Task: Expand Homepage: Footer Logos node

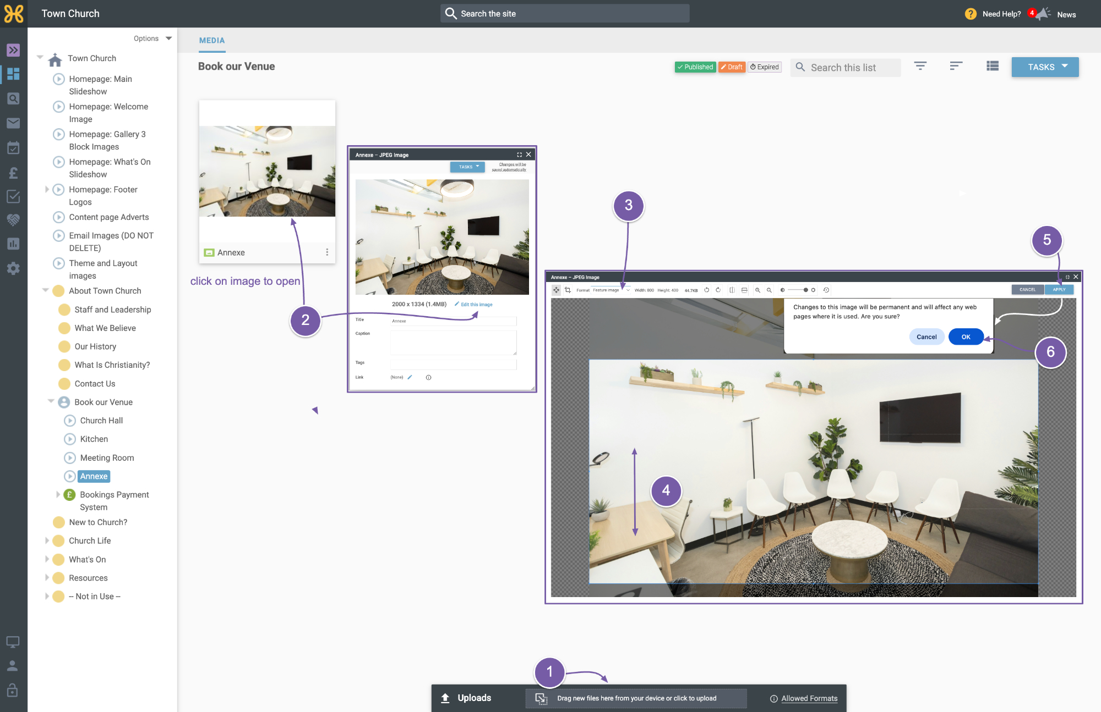Action: click(x=47, y=189)
